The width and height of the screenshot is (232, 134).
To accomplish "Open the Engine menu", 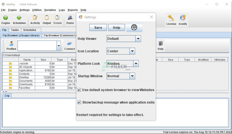I will (x=12, y=10).
